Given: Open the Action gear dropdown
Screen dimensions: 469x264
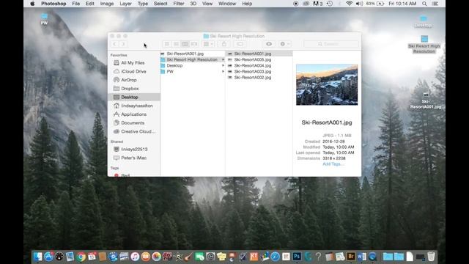Looking at the screenshot, I should point(284,44).
